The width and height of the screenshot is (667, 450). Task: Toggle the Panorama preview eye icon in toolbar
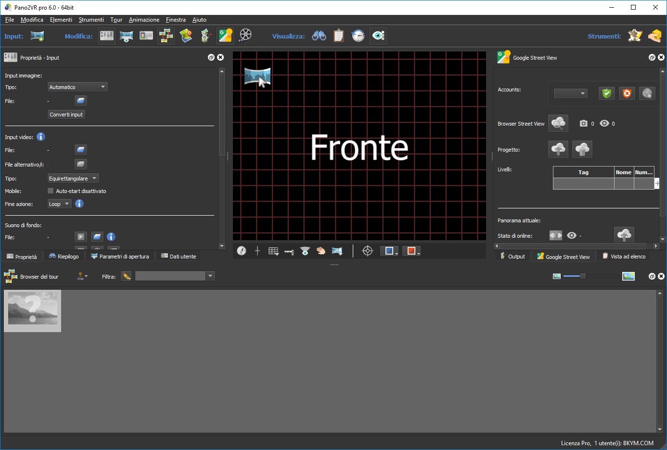pos(378,36)
